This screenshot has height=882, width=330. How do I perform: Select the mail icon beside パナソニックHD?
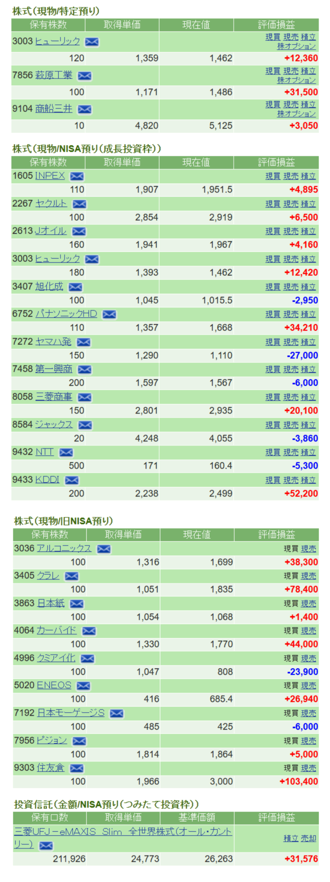[109, 315]
